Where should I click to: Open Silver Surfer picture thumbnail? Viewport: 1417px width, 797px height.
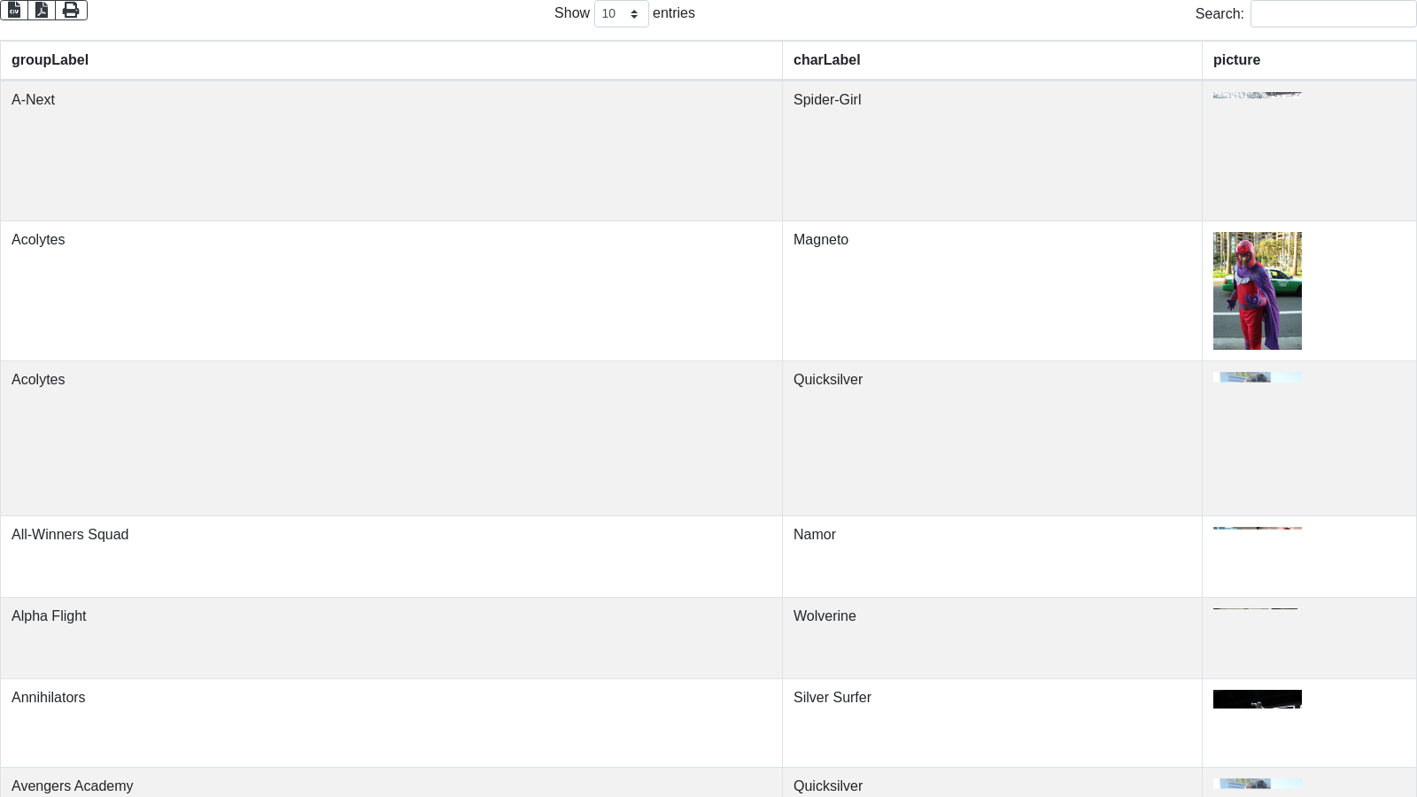click(1258, 700)
